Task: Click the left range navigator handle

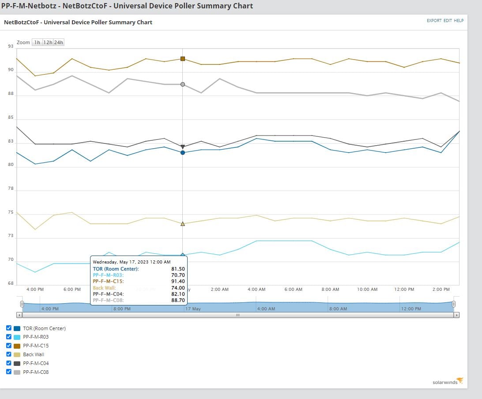Action: click(22, 304)
